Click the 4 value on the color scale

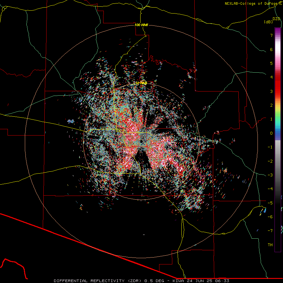[271, 77]
